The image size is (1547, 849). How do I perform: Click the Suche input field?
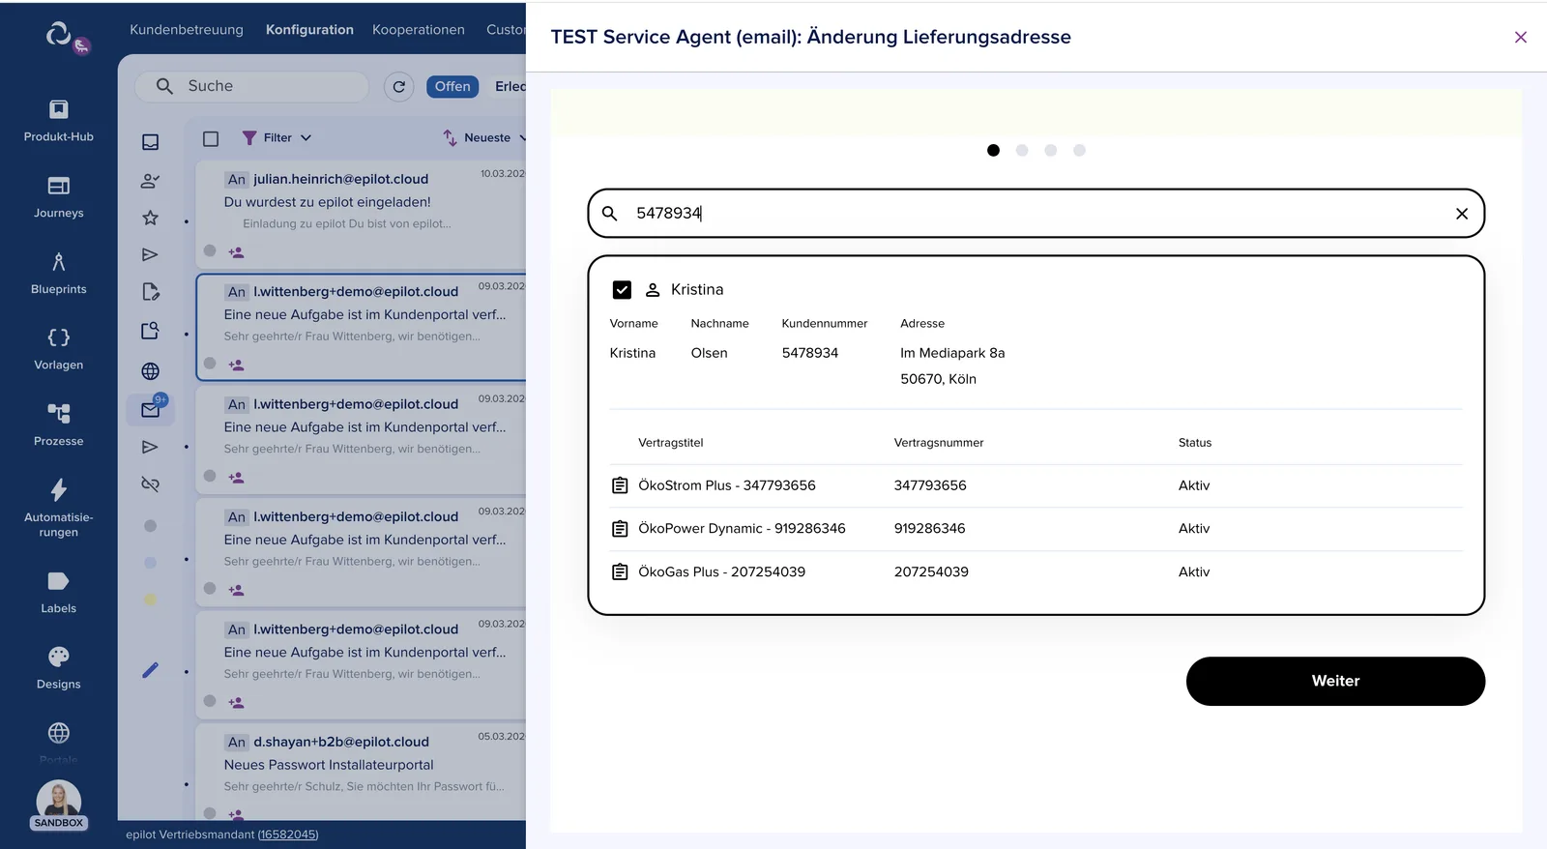251,86
